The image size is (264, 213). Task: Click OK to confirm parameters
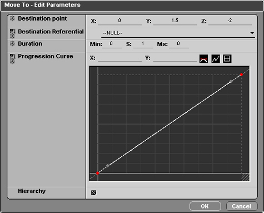point(205,206)
